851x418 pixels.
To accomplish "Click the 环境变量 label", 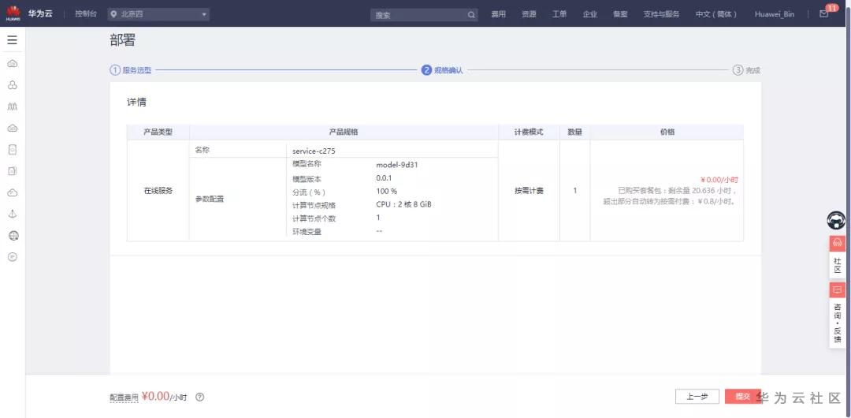I will click(x=307, y=232).
